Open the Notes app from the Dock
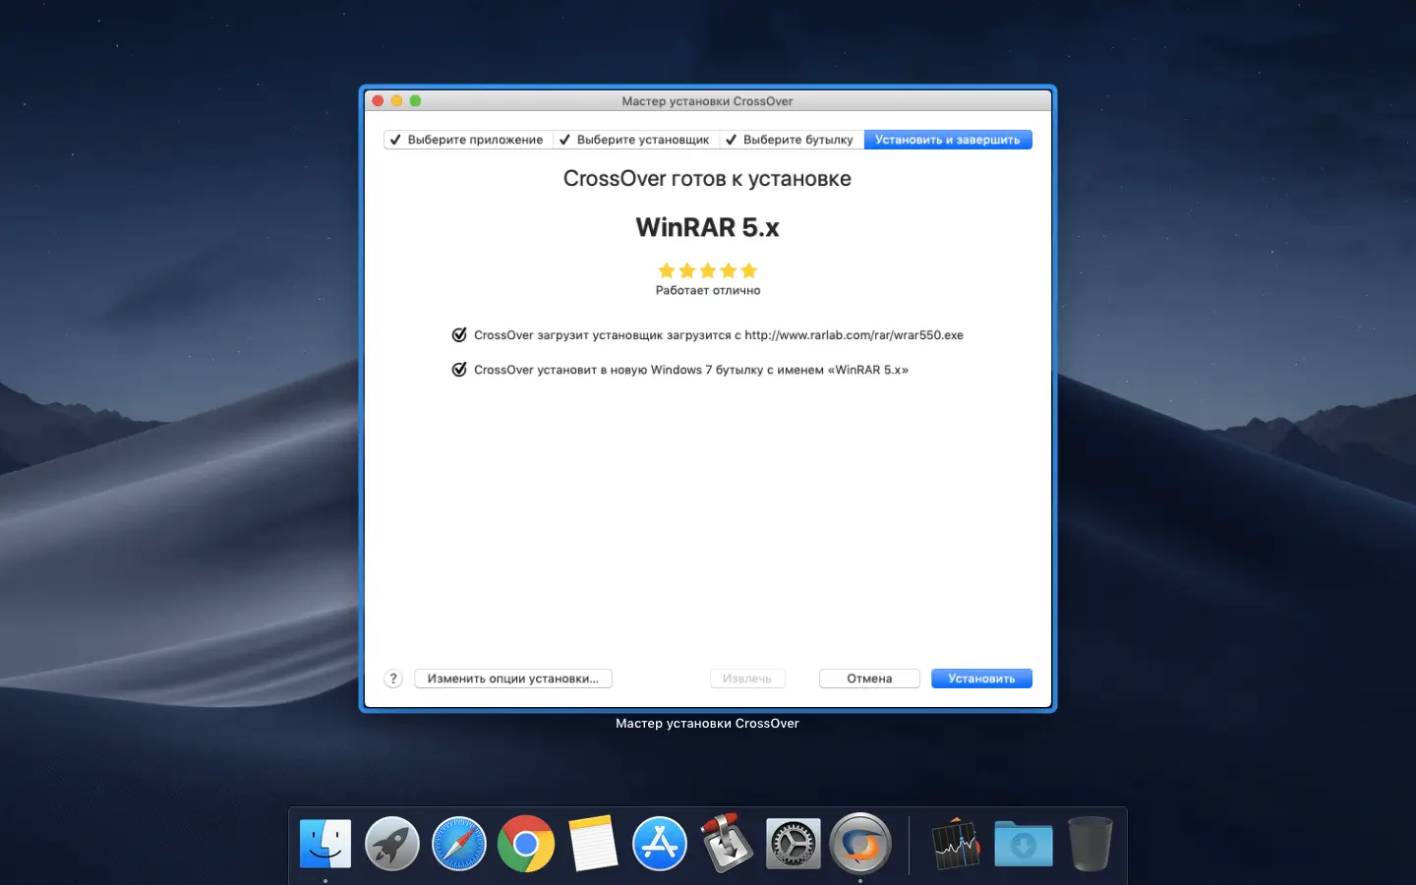 coord(593,843)
